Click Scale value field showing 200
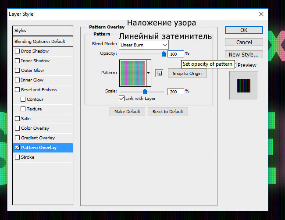This screenshot has height=220, width=285. click(175, 92)
